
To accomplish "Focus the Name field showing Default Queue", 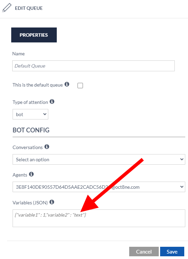I will coord(93,66).
